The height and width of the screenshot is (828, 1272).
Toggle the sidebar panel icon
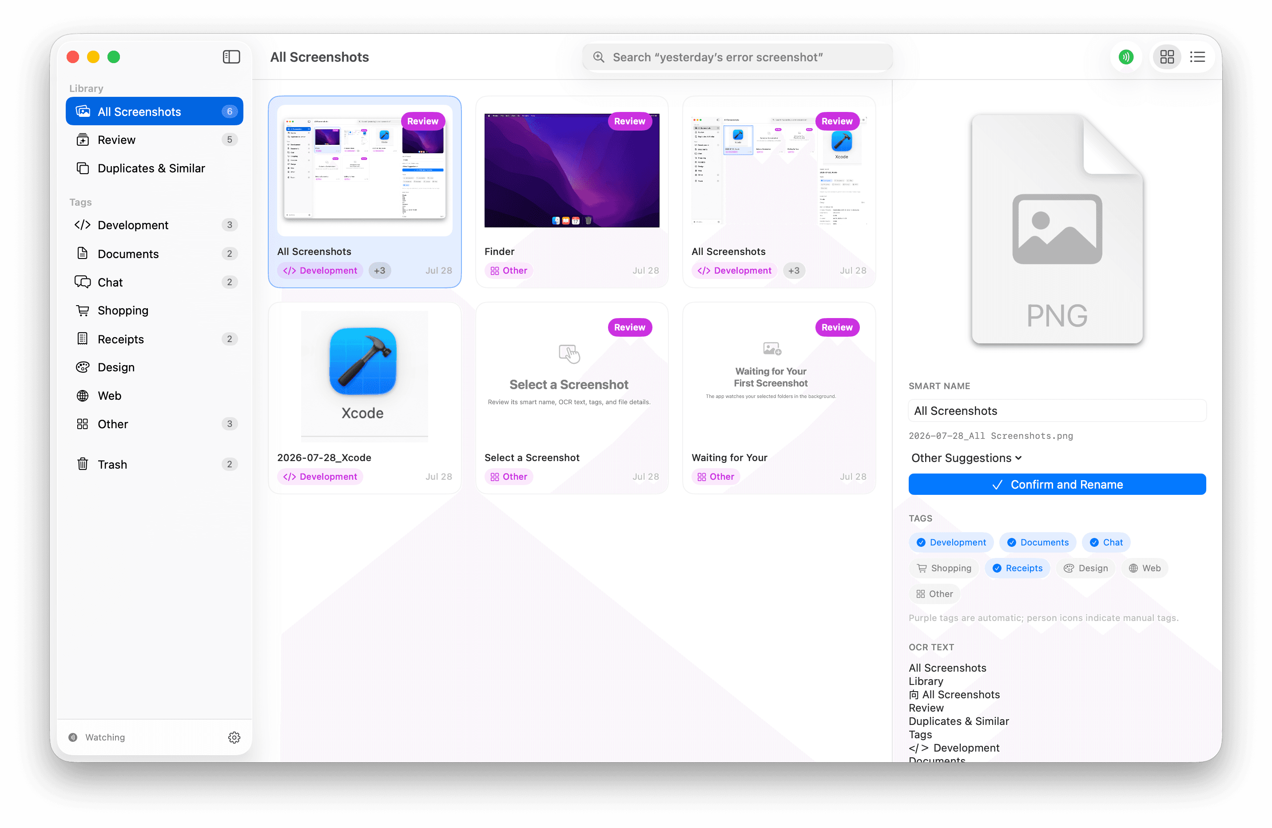pos(231,57)
